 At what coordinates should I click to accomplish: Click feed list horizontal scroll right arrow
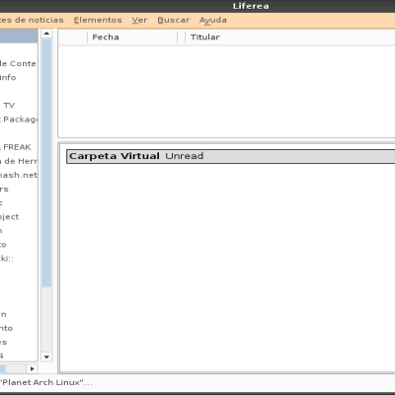coord(32,368)
